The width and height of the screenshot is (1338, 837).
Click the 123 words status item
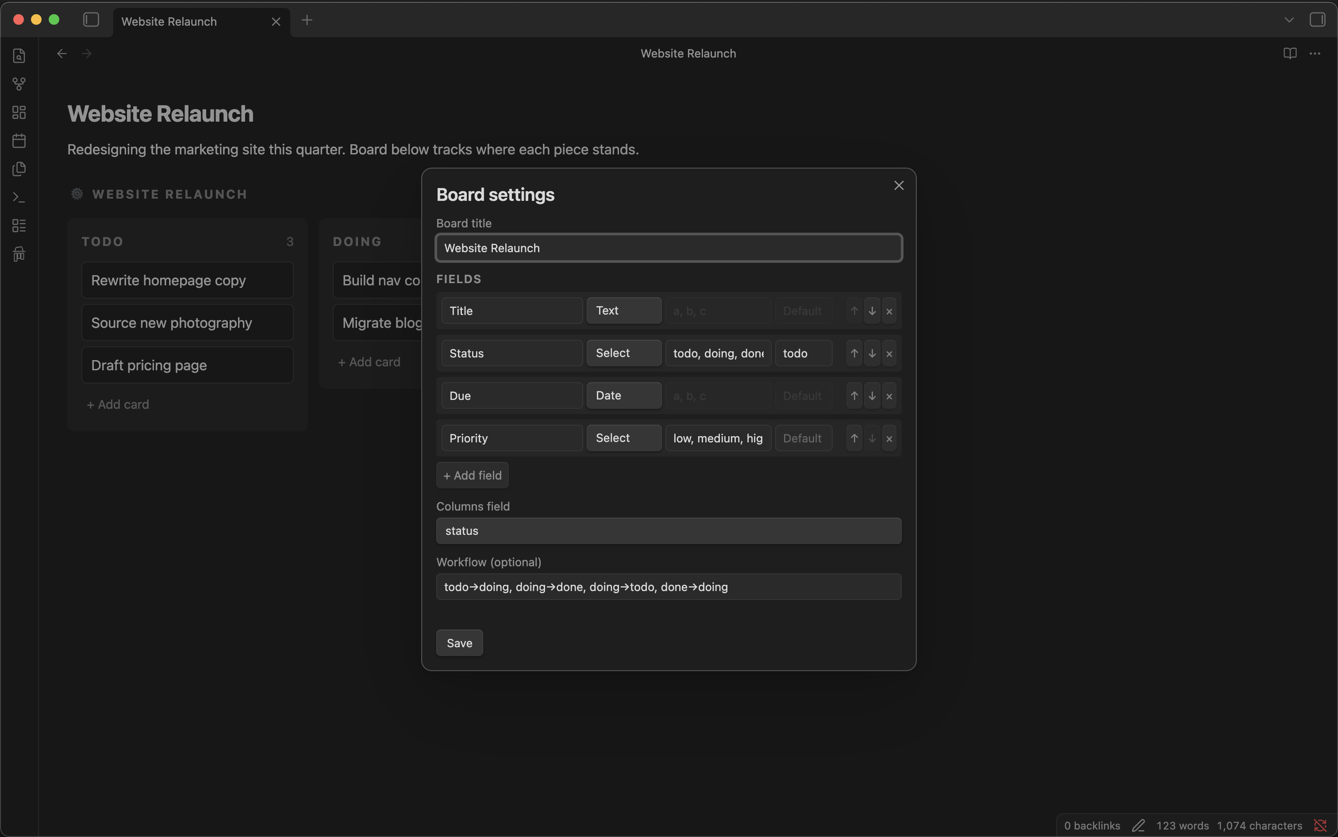pos(1182,825)
